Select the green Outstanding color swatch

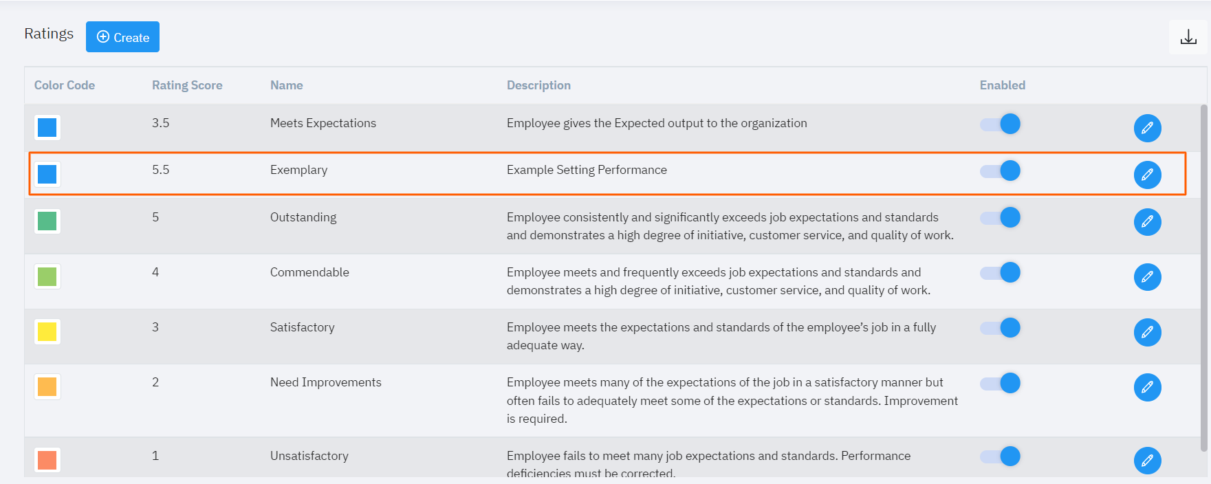coord(47,221)
